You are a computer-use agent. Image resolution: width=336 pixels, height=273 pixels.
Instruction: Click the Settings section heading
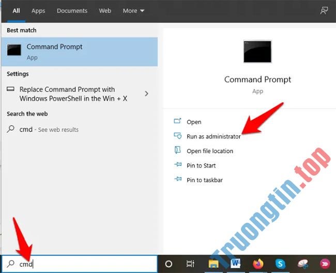pos(18,74)
